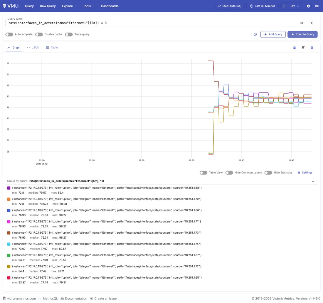Click the Table tab grid icon
The image size is (323, 303).
pos(47,48)
